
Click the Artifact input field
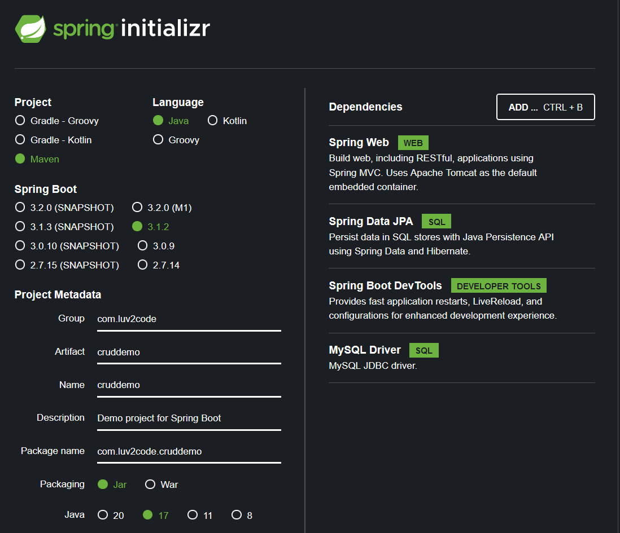point(189,352)
